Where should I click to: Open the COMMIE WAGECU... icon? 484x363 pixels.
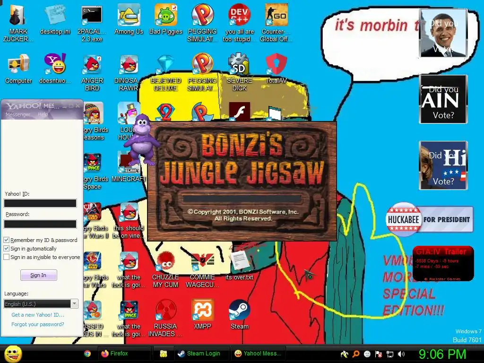point(202,269)
